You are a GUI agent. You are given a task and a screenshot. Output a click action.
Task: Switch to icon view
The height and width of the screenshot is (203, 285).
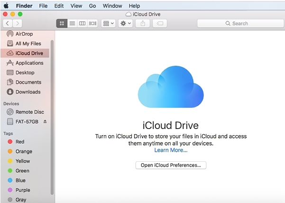(x=62, y=23)
